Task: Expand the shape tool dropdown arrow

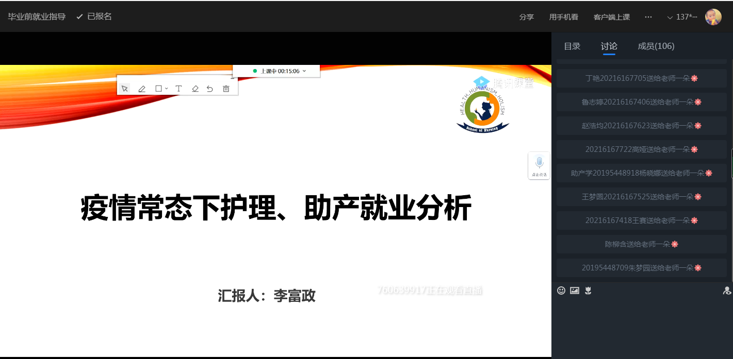Action: click(x=167, y=89)
